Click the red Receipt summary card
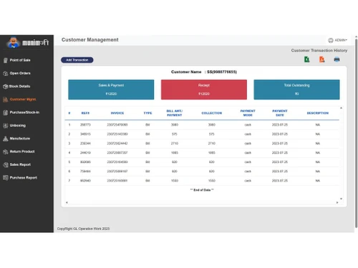The image size is (358, 268). pyautogui.click(x=204, y=89)
